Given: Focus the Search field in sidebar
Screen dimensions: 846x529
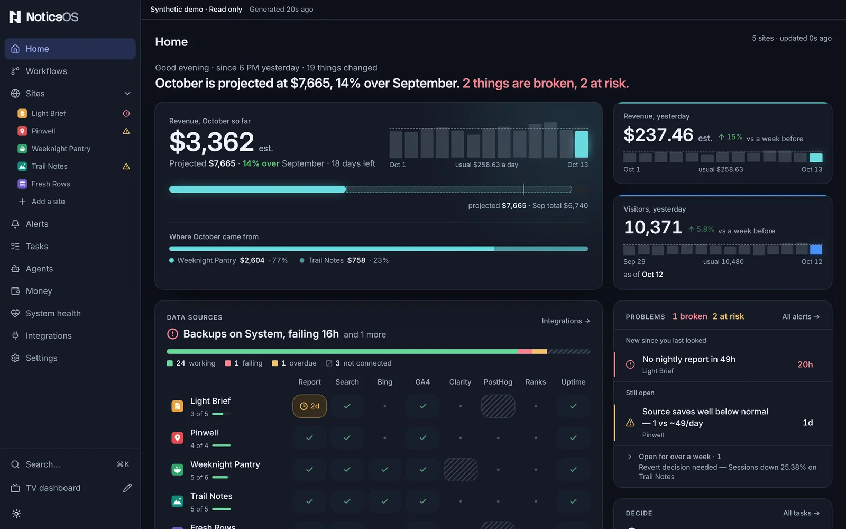Looking at the screenshot, I should (x=70, y=464).
